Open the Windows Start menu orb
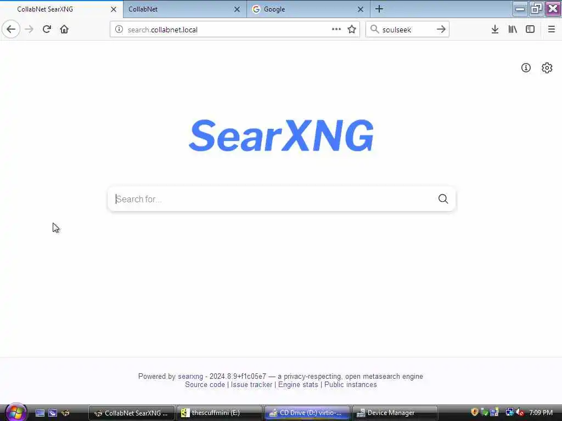 pos(15,412)
